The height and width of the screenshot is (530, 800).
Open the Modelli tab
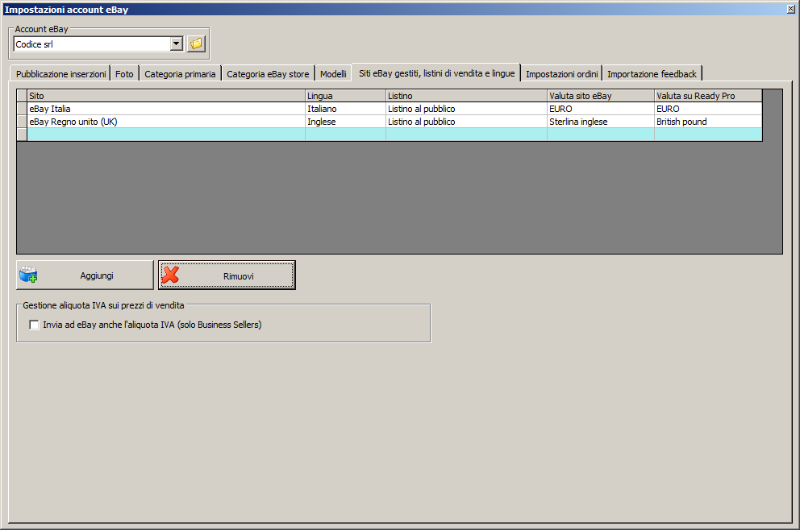(333, 74)
